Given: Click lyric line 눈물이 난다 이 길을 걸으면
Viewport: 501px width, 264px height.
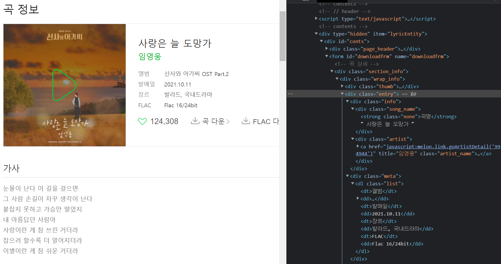Looking at the screenshot, I should (x=41, y=188).
